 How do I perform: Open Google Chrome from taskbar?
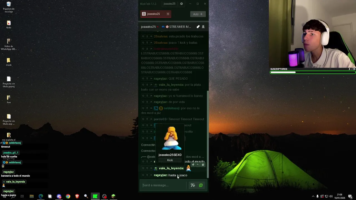(x=68, y=196)
